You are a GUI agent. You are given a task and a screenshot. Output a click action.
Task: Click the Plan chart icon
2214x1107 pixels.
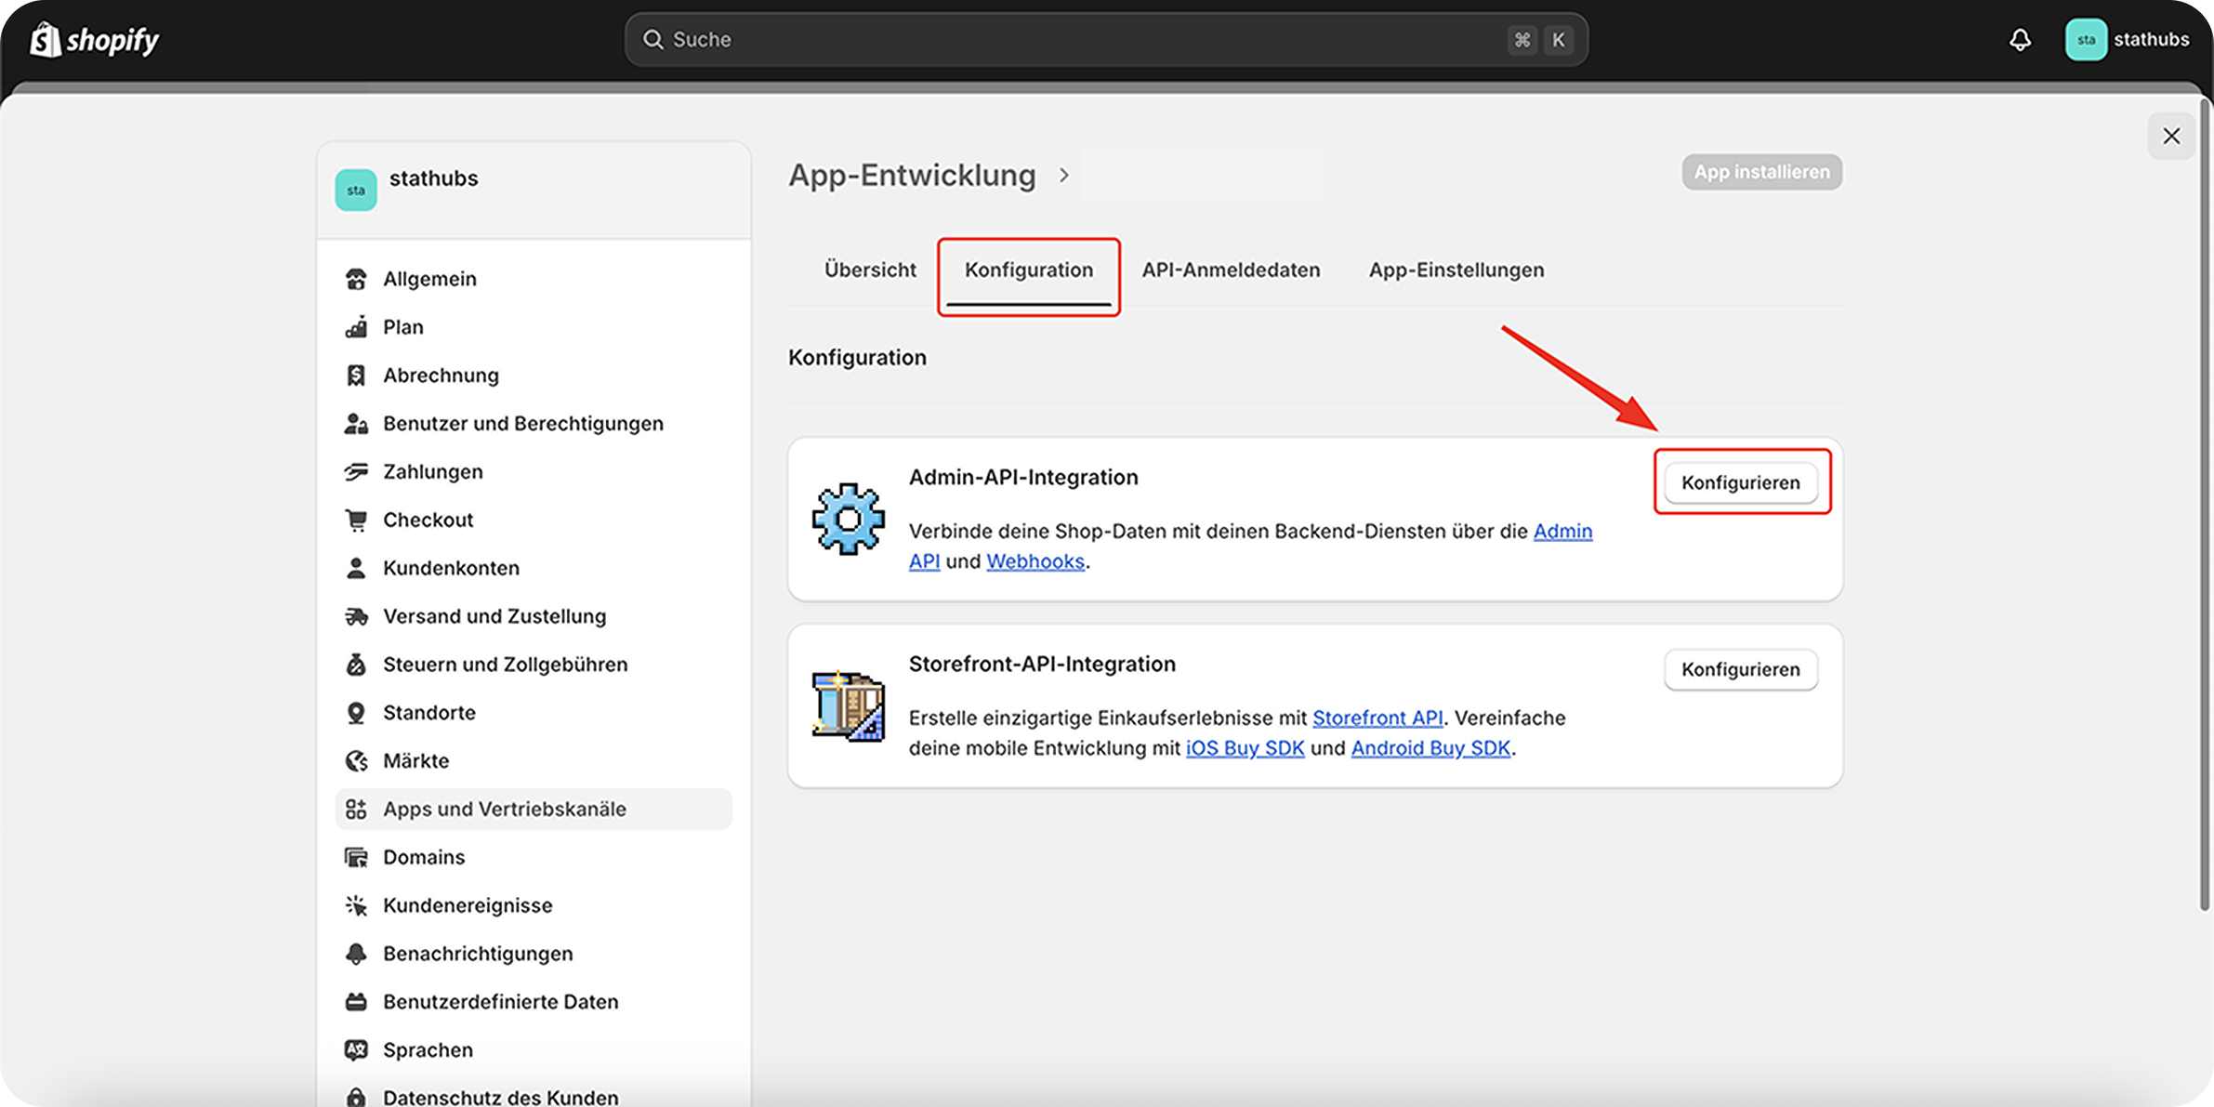click(356, 327)
